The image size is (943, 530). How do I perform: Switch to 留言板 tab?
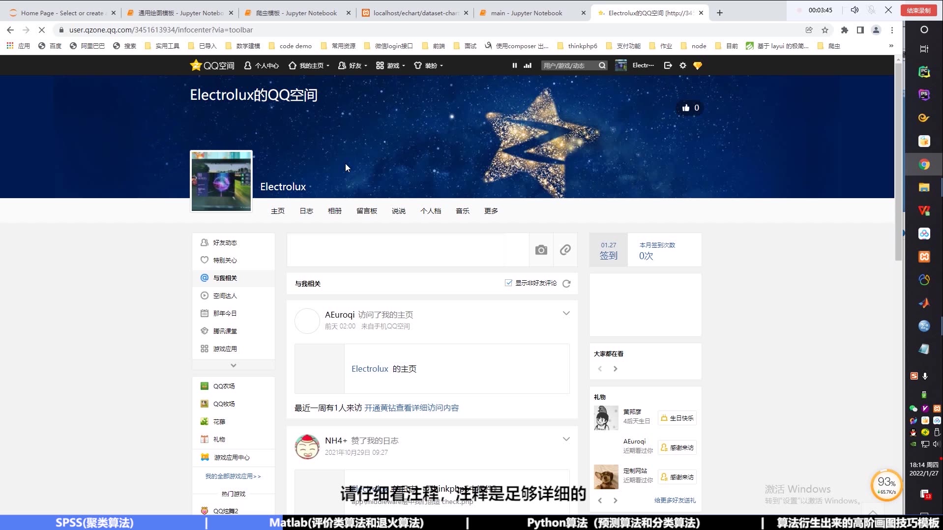click(x=367, y=211)
